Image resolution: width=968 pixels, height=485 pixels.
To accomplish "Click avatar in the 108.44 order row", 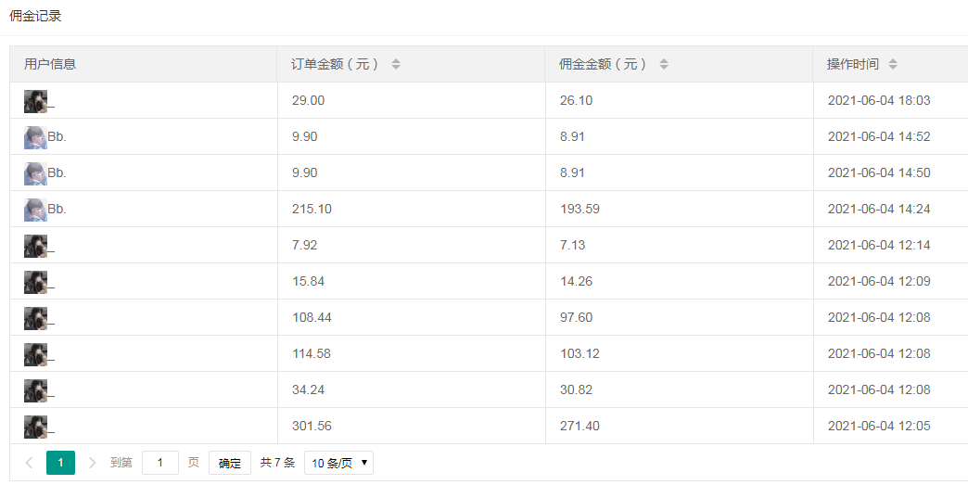I will [x=35, y=318].
